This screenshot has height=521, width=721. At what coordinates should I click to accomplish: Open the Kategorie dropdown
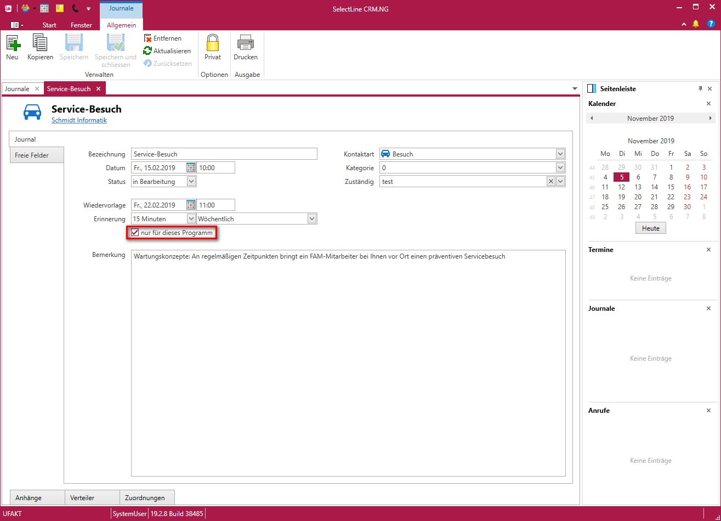tap(560, 167)
